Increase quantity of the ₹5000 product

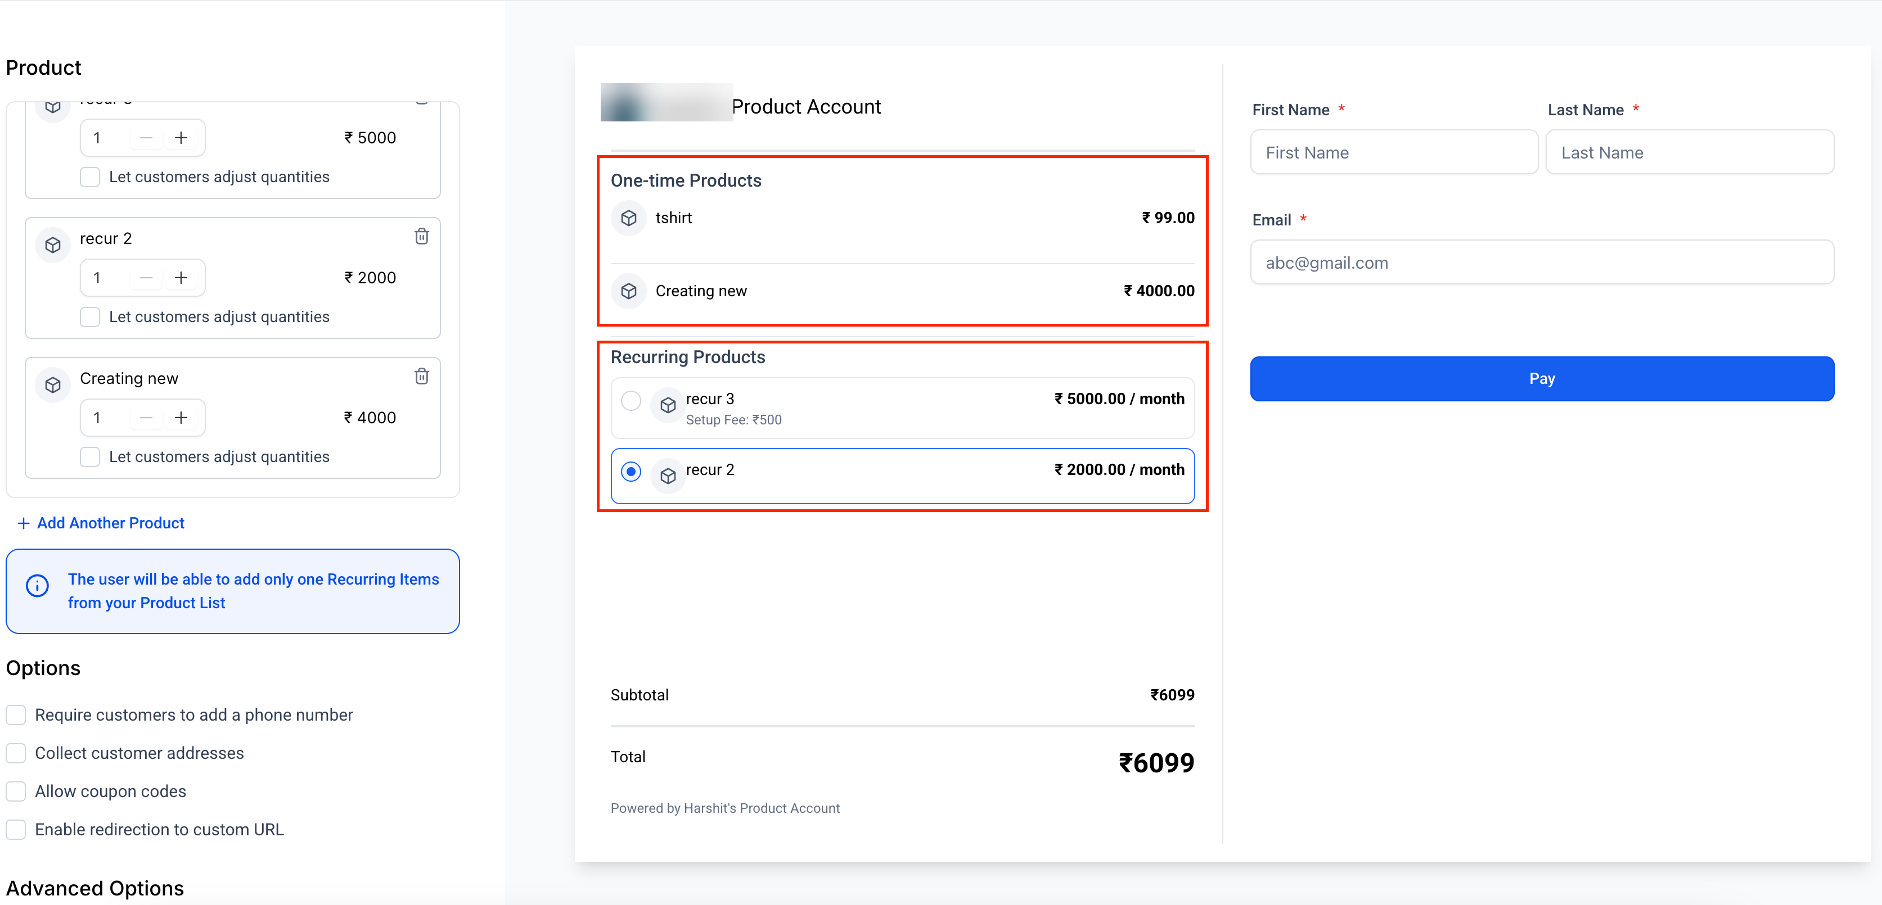coord(181,137)
